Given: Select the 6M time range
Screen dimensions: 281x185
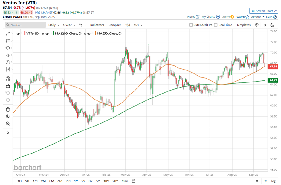Looking at the screenshot, I should pos(60,181).
